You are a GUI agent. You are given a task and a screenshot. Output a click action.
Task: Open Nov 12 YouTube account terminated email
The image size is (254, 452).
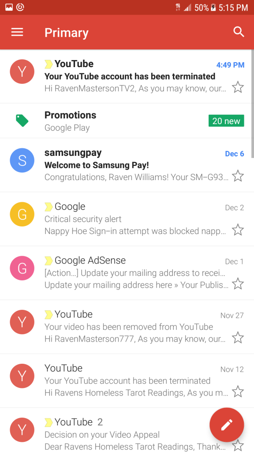(x=127, y=381)
